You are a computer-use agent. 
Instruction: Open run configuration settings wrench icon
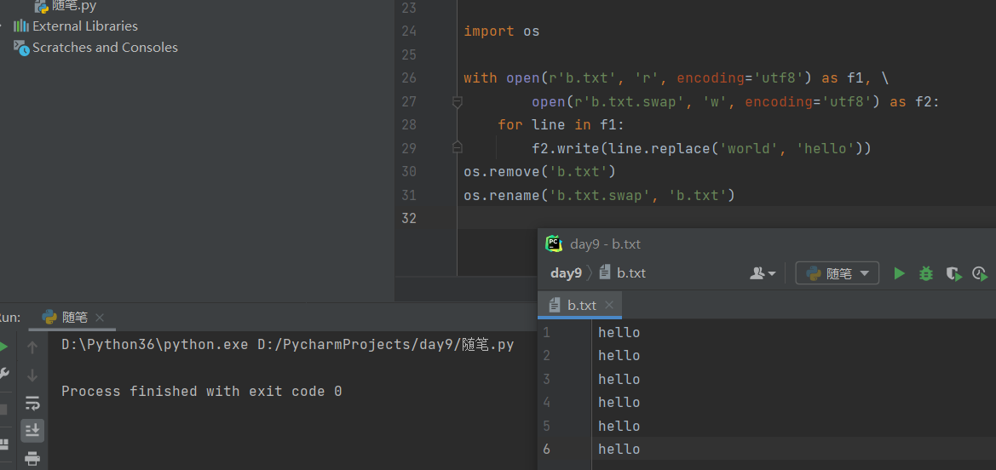(x=3, y=374)
